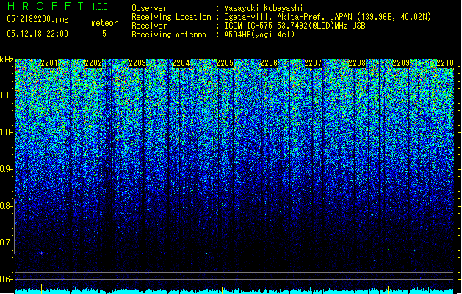This screenshot has width=462, height=294.
Task: Click the yellow echo marker below 2205
Action: pyautogui.click(x=222, y=289)
